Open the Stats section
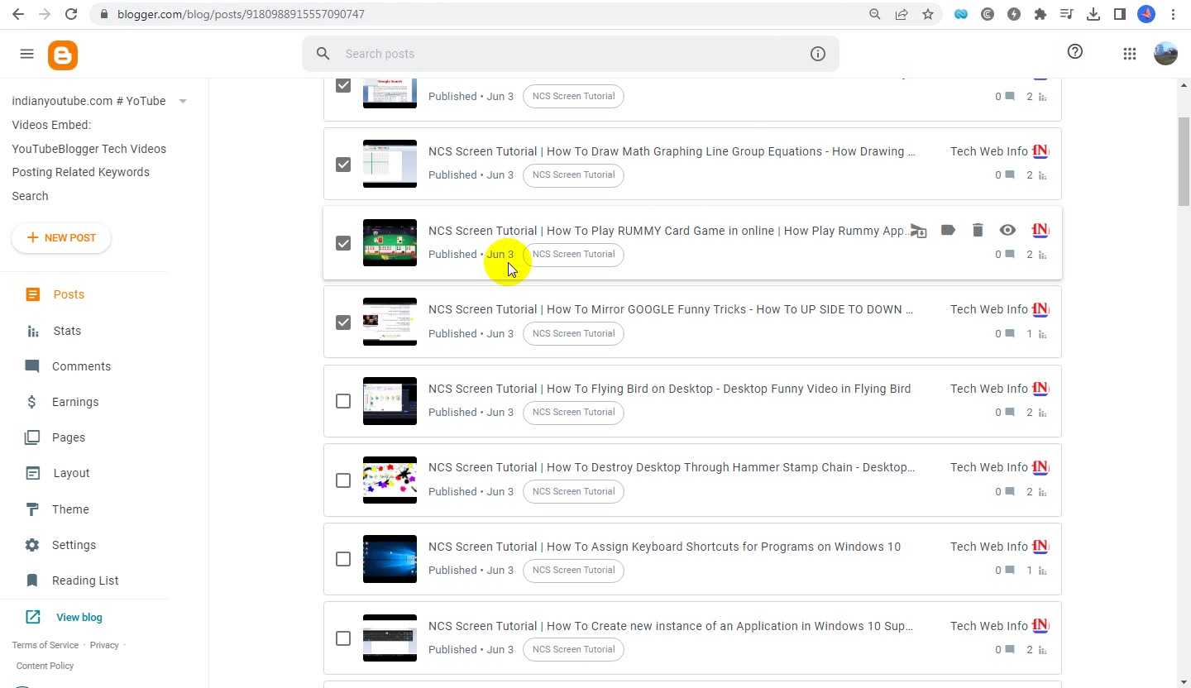 pyautogui.click(x=67, y=331)
